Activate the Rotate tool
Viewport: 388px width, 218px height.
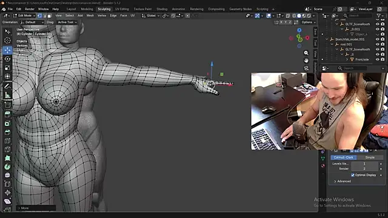point(7,59)
